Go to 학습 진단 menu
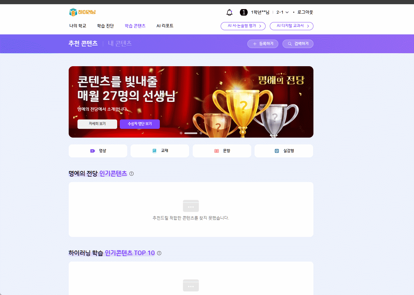 [x=105, y=26]
